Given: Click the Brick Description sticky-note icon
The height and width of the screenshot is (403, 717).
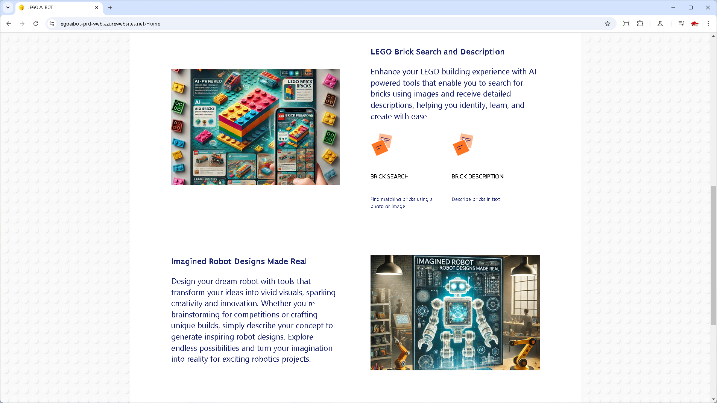Looking at the screenshot, I should click(463, 145).
